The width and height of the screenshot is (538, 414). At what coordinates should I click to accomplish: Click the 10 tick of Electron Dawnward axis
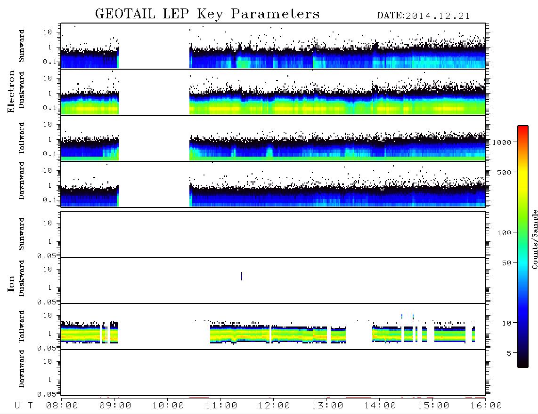tap(48, 170)
